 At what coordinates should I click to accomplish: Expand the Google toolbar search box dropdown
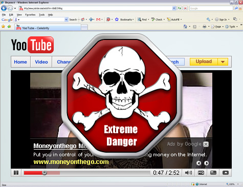pos(67,19)
